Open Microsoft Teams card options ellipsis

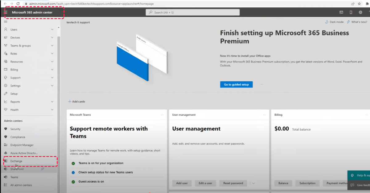point(162,115)
